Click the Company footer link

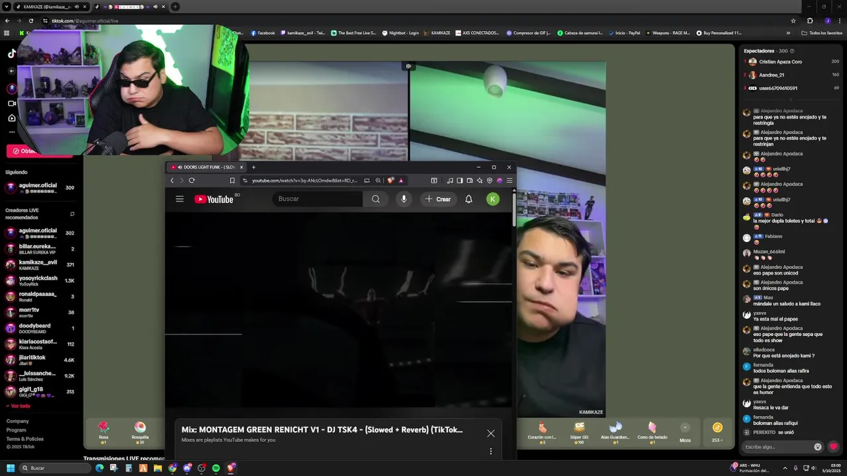pyautogui.click(x=17, y=421)
